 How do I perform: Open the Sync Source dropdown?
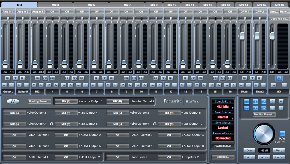coord(232,118)
